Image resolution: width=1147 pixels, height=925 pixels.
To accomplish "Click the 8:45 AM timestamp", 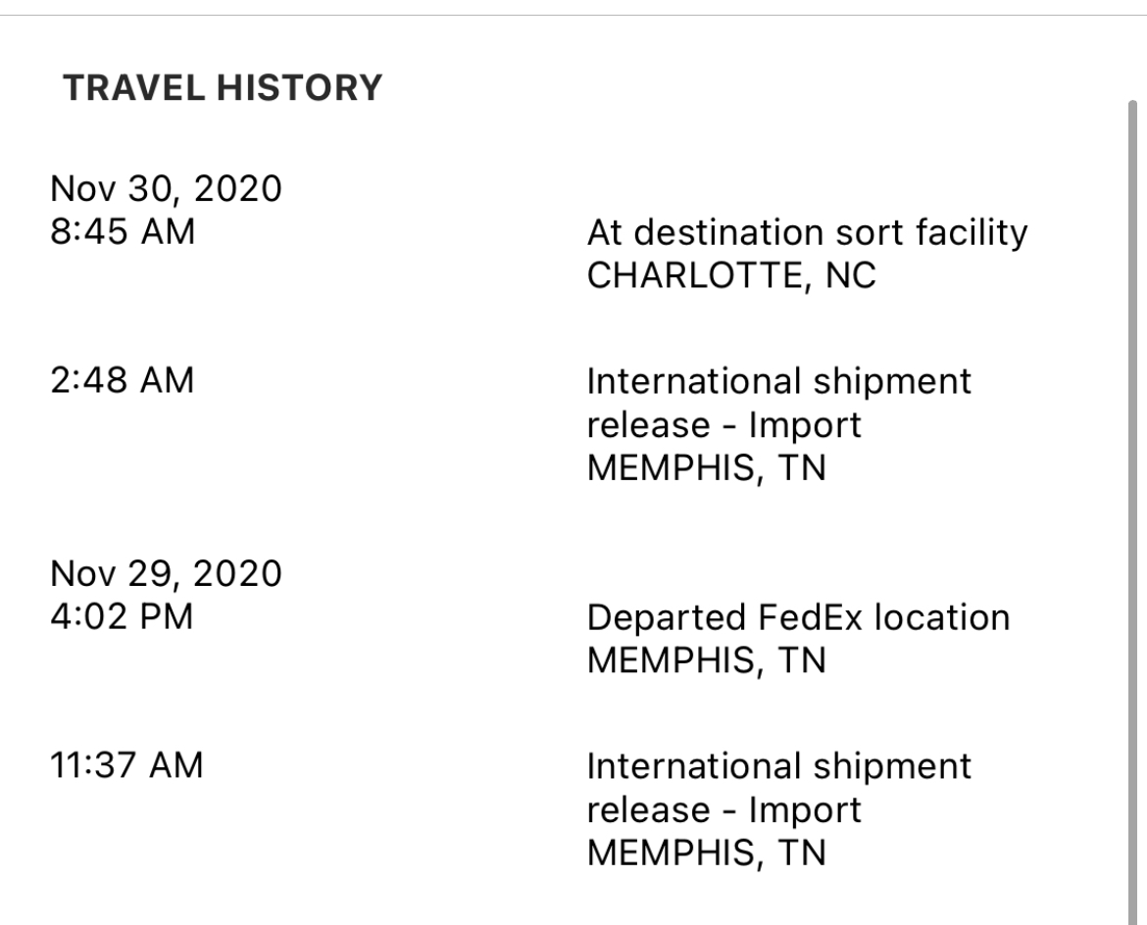I will point(123,232).
